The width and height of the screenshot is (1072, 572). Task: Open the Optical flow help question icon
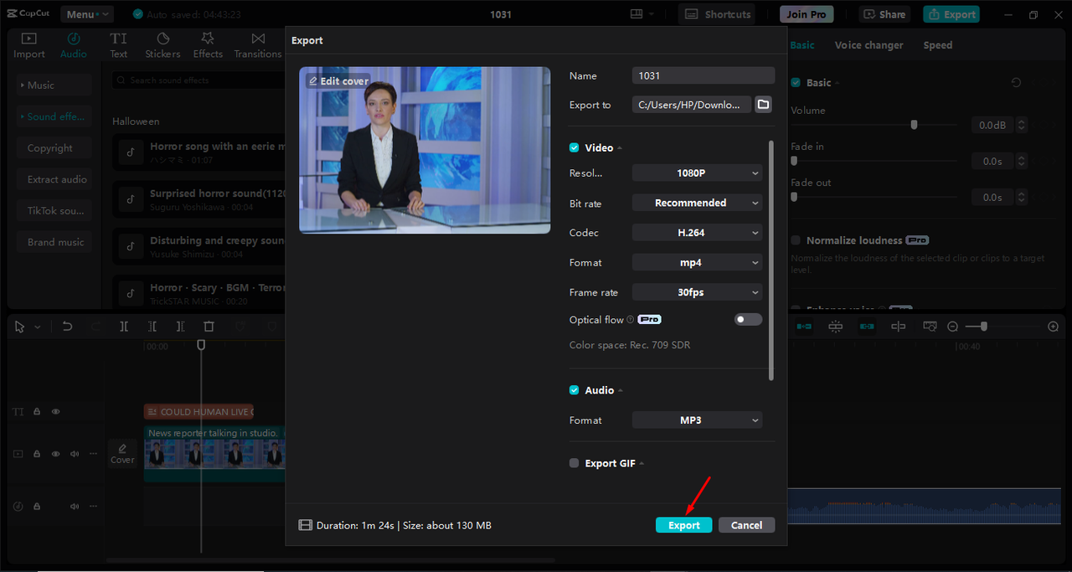[x=630, y=320]
